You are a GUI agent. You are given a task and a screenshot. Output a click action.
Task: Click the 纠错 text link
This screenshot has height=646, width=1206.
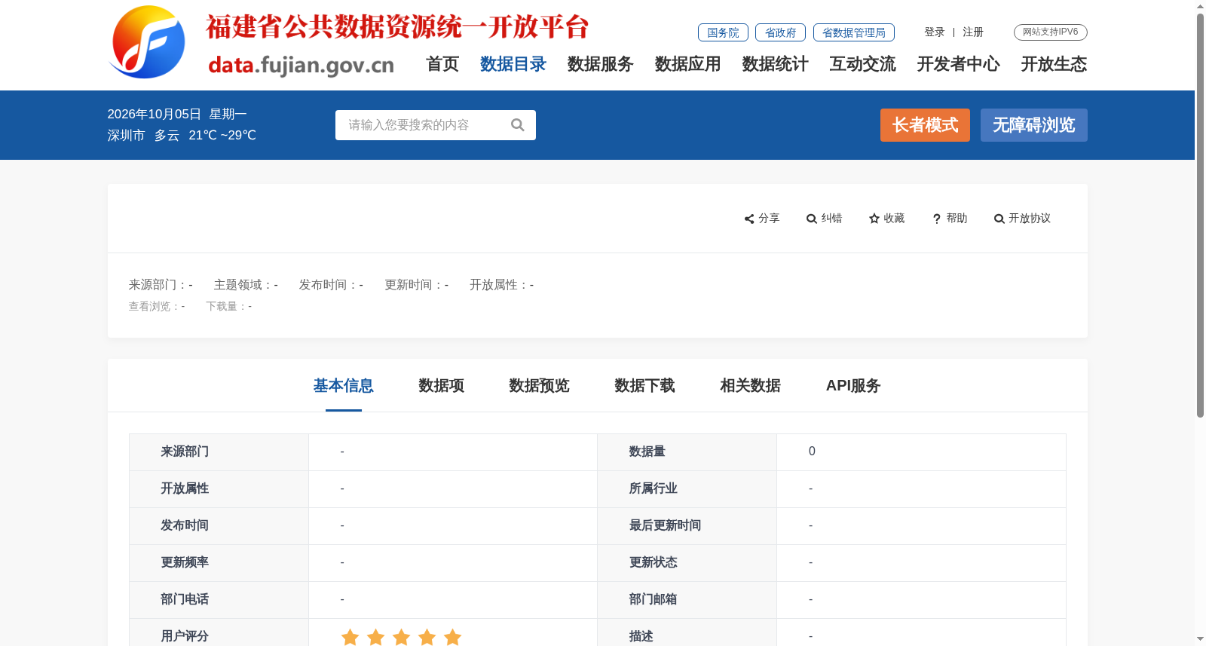tap(832, 219)
